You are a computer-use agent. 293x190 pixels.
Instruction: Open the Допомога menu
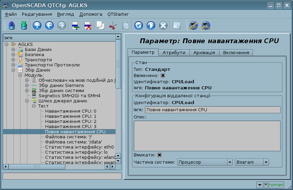point(91,14)
